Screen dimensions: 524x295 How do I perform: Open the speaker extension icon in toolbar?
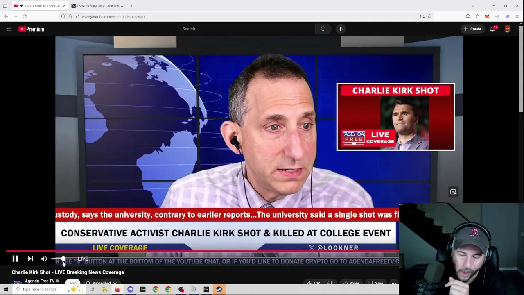(x=497, y=16)
